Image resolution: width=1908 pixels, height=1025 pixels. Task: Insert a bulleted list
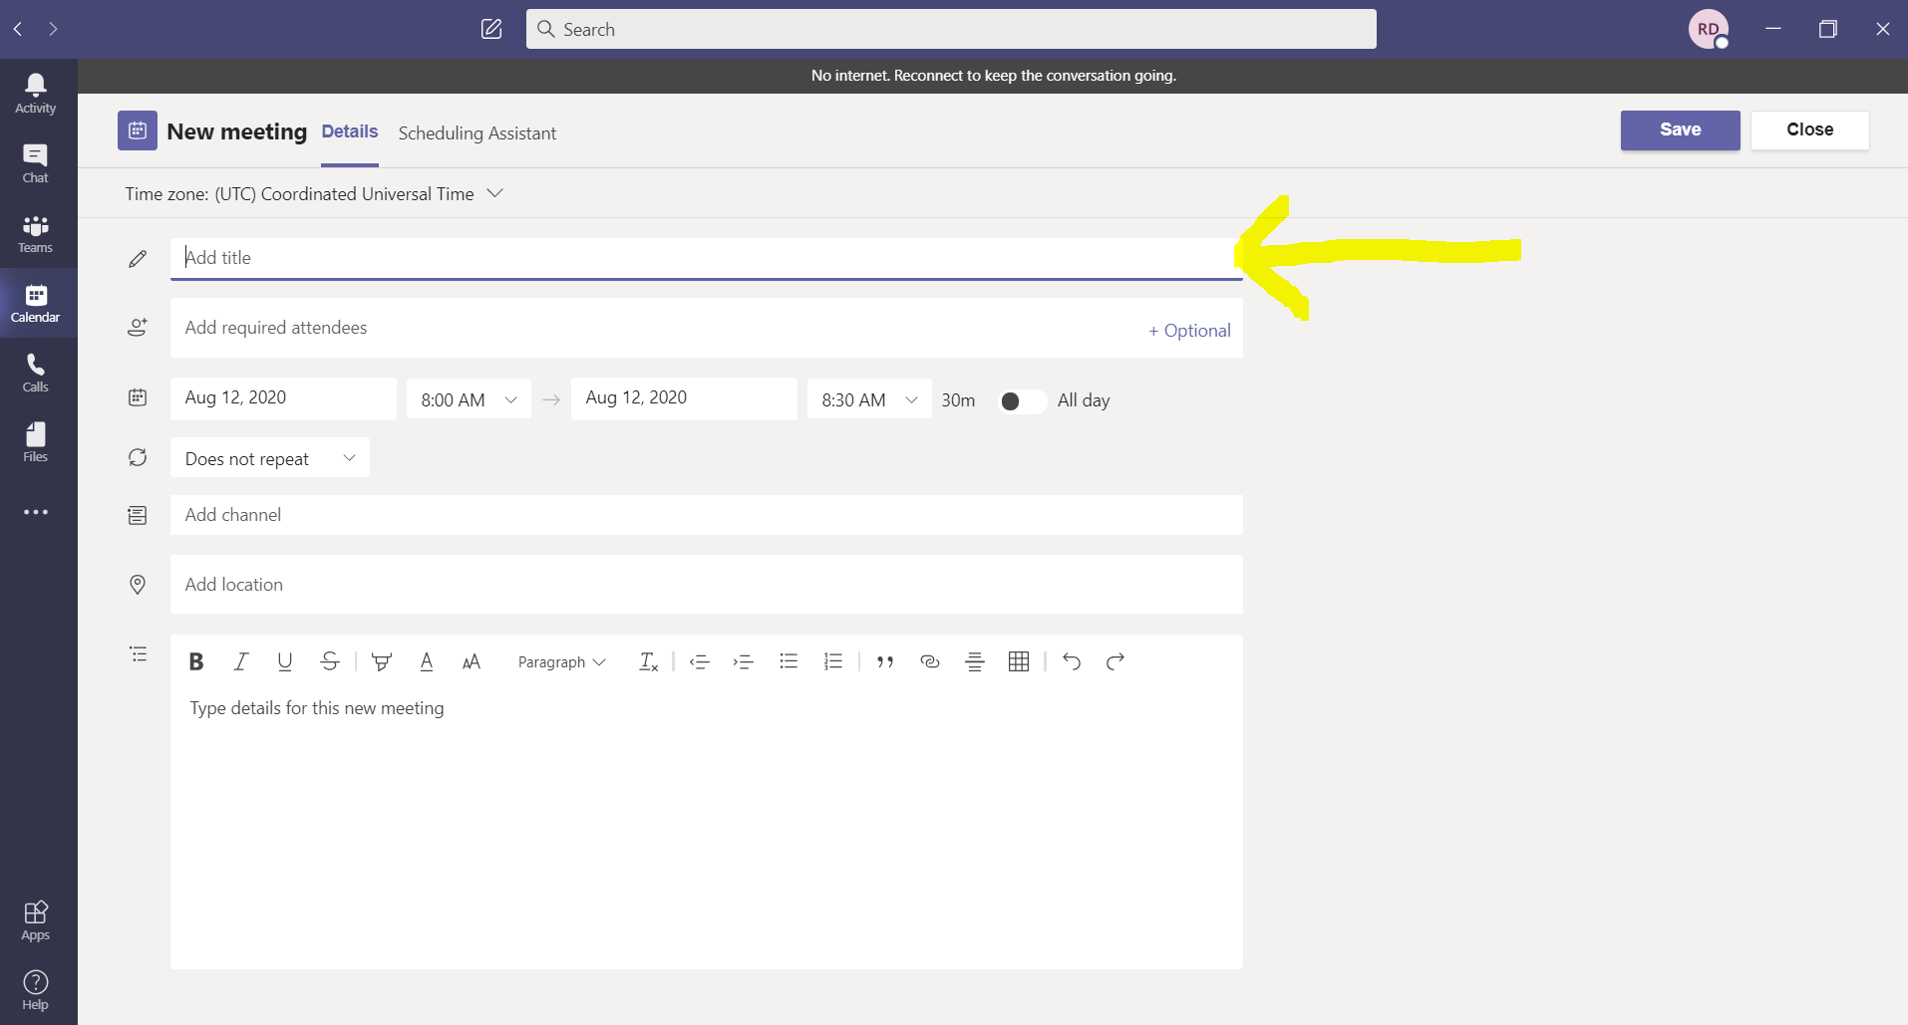(x=789, y=661)
